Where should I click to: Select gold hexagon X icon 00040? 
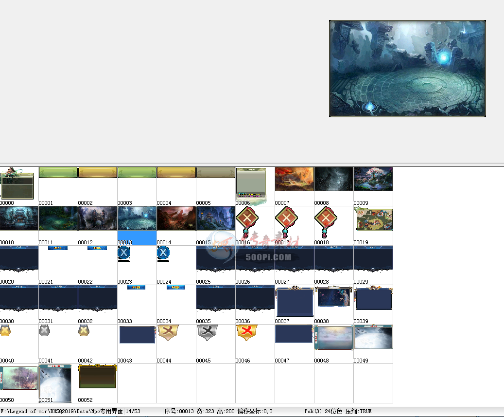(5, 330)
